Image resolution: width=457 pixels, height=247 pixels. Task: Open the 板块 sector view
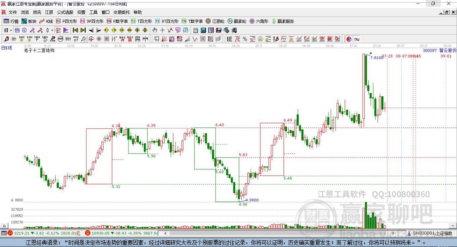(x=29, y=21)
